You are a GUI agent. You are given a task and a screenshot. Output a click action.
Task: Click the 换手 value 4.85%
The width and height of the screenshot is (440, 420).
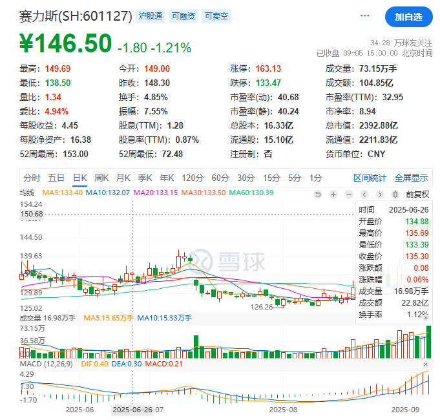coord(156,97)
